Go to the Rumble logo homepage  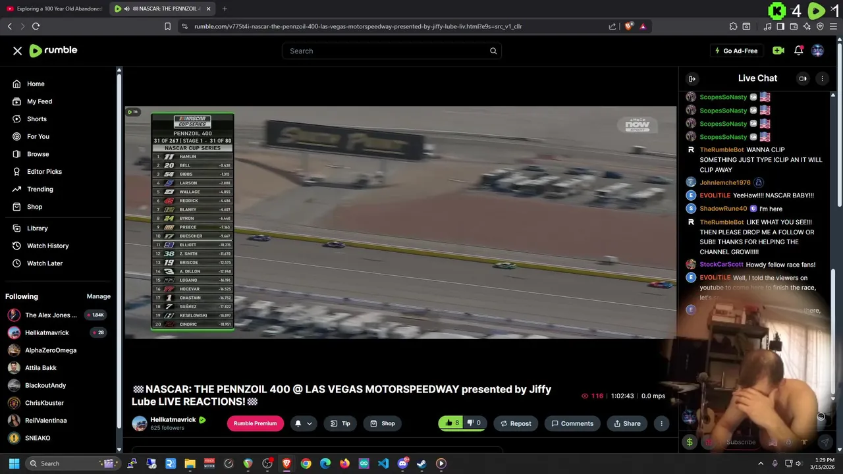[x=53, y=51]
